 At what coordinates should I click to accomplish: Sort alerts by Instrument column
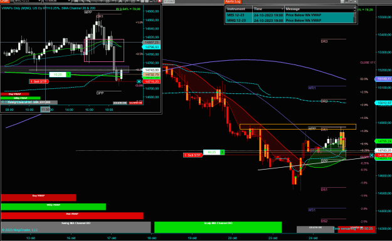tap(239, 9)
